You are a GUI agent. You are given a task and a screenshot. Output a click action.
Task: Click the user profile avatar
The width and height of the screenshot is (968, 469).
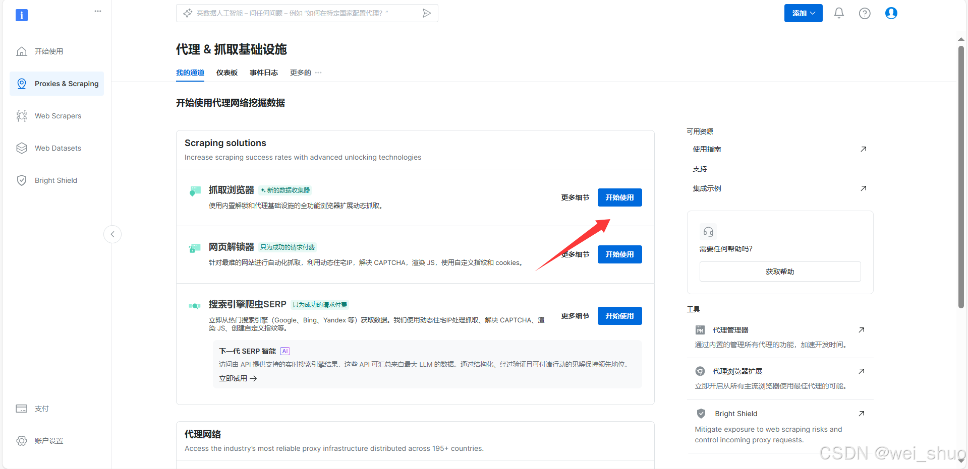pyautogui.click(x=891, y=13)
